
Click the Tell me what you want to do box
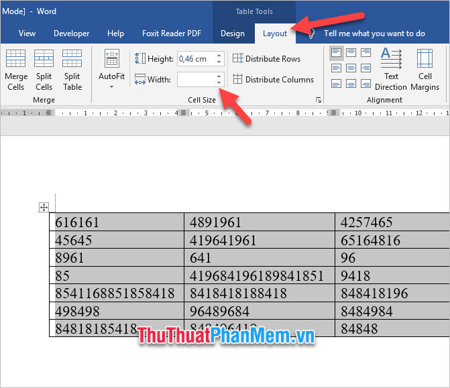(x=374, y=34)
